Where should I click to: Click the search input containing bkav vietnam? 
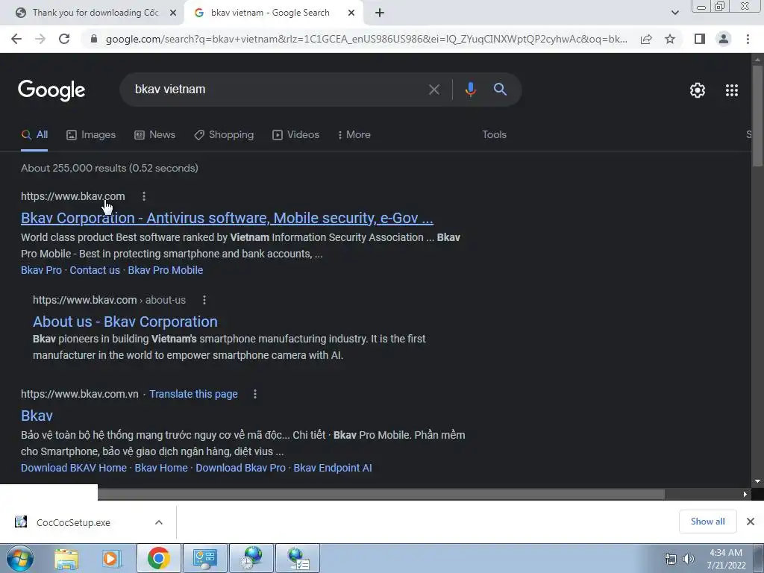(278, 90)
